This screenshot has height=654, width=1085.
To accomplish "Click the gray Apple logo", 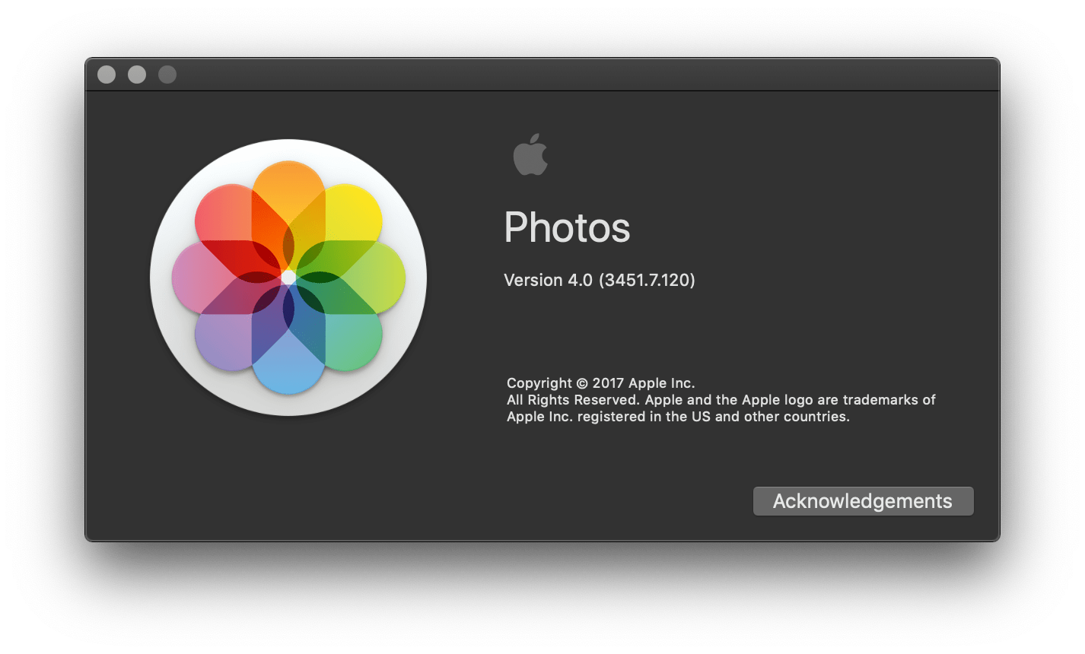I will [530, 154].
